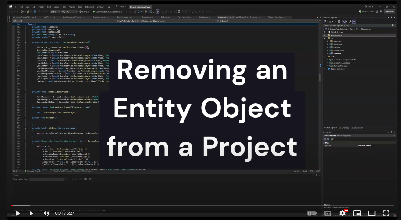Open the Build menu
Image resolution: width=401 pixels, height=220 pixels.
pyautogui.click(x=49, y=7)
